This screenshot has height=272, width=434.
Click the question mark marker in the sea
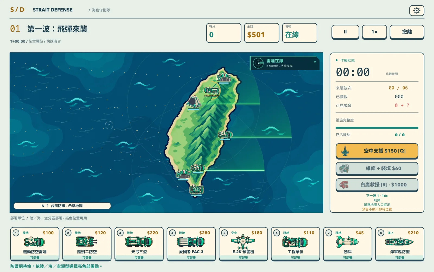pos(109,125)
